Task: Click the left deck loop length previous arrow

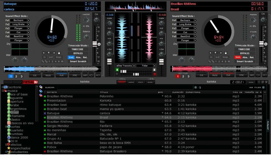Action: pyautogui.click(x=44, y=53)
